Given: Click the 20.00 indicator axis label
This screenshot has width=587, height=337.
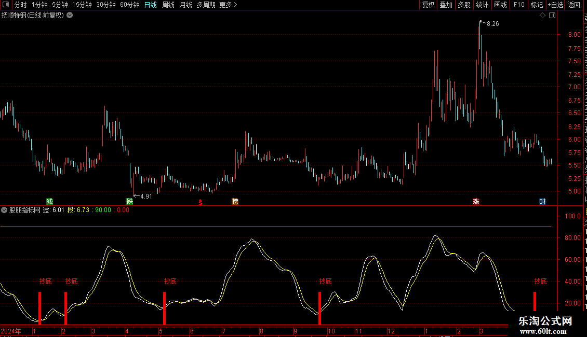Looking at the screenshot, I should pos(573,303).
